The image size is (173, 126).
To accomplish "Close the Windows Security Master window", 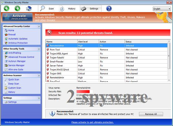I will (169, 2).
